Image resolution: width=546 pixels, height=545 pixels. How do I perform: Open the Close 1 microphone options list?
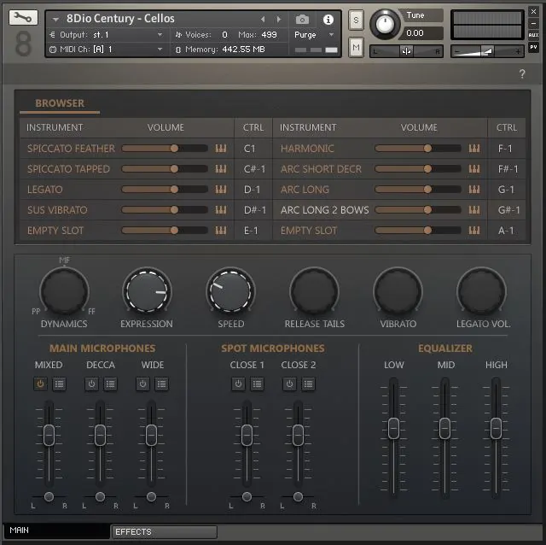[257, 384]
